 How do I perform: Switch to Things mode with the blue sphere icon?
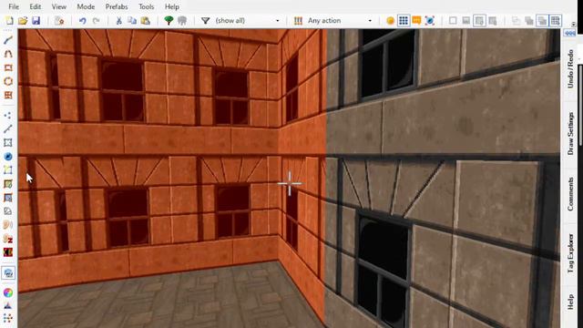[8, 157]
